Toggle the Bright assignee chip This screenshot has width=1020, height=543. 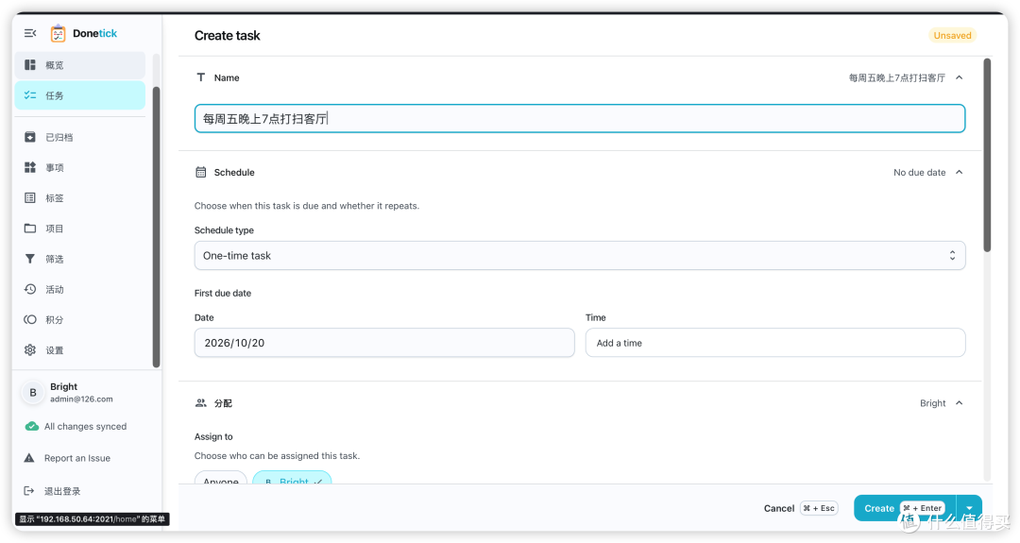(292, 478)
